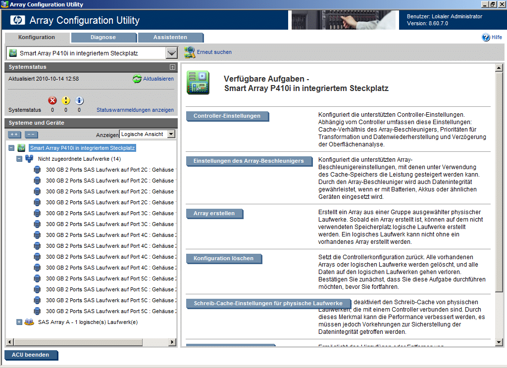
Task: Click the ACU beenden button
Action: (x=31, y=355)
